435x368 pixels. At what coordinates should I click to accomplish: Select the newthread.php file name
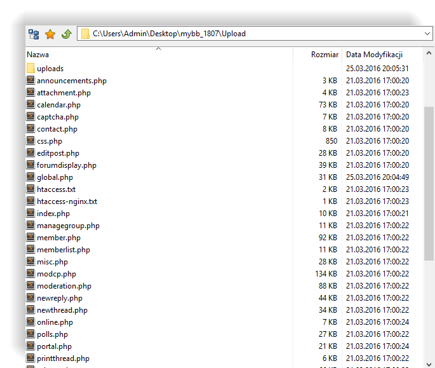[x=62, y=310]
